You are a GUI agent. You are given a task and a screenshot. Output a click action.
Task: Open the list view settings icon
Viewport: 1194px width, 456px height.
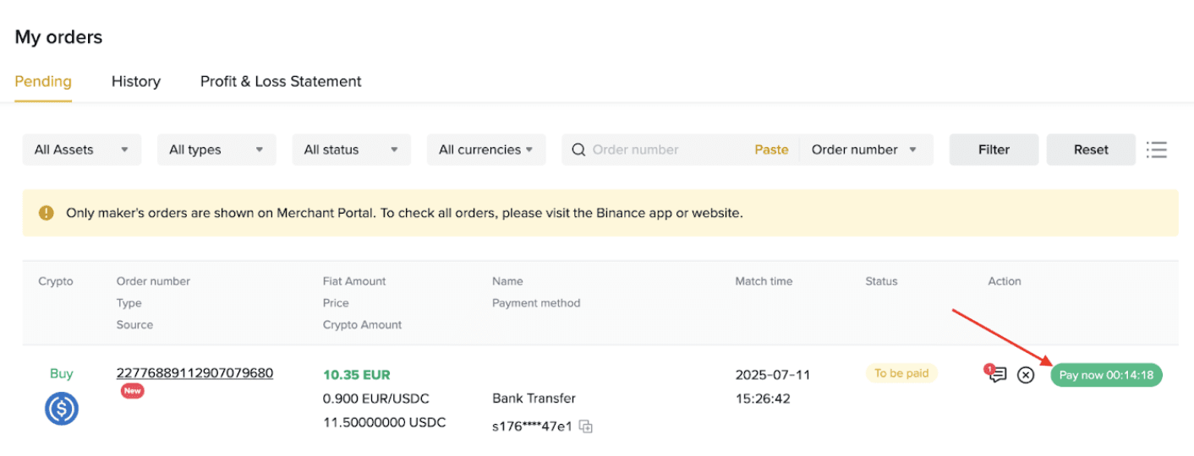[x=1157, y=149]
